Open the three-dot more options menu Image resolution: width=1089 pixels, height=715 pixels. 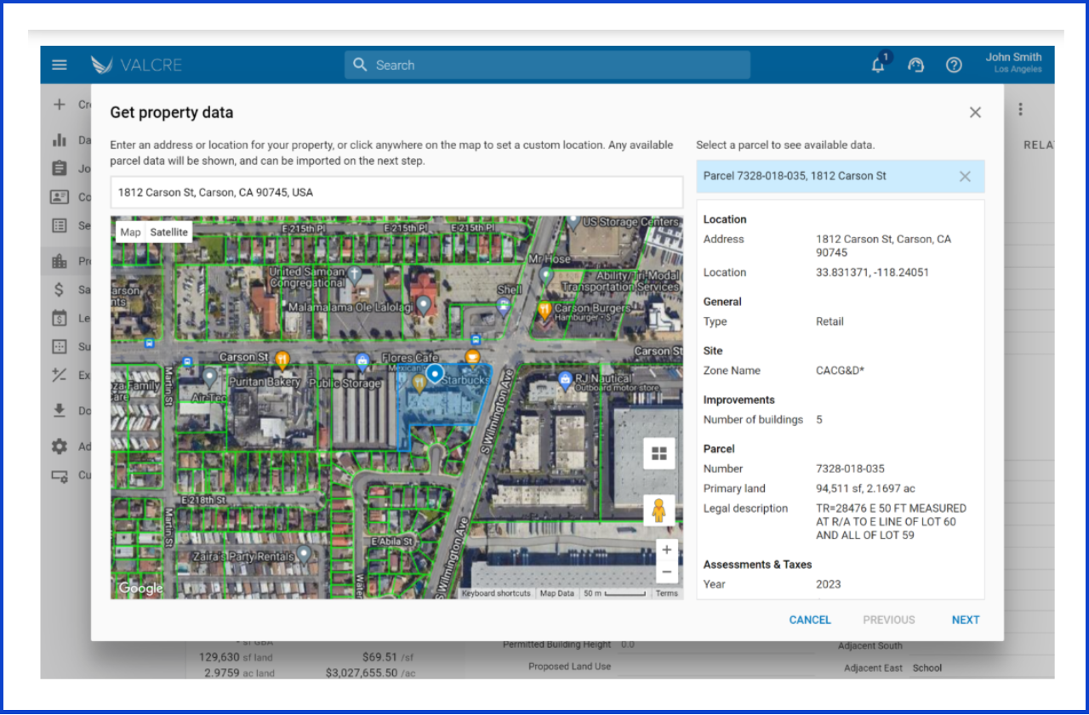point(1020,110)
